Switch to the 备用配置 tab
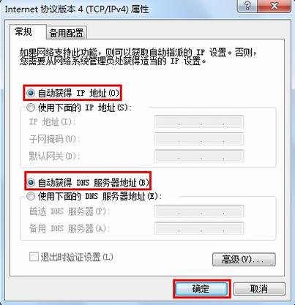 tap(67, 33)
